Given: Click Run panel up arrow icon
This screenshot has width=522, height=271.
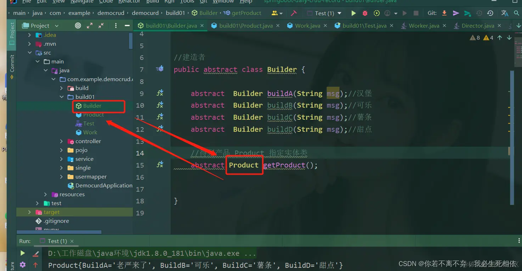Looking at the screenshot, I should 35,265.
